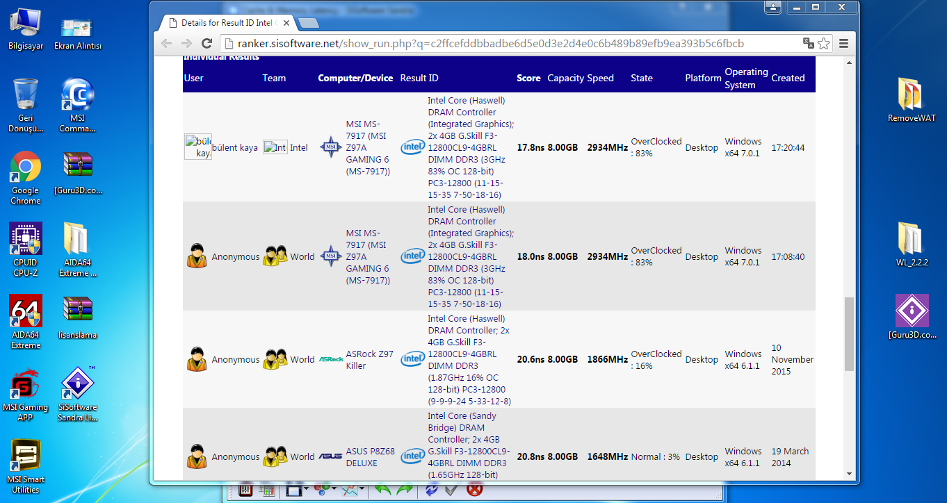Viewport: 947px width, 503px height.
Task: Open MSI Smart Utilities on the desktop
Action: [26, 466]
